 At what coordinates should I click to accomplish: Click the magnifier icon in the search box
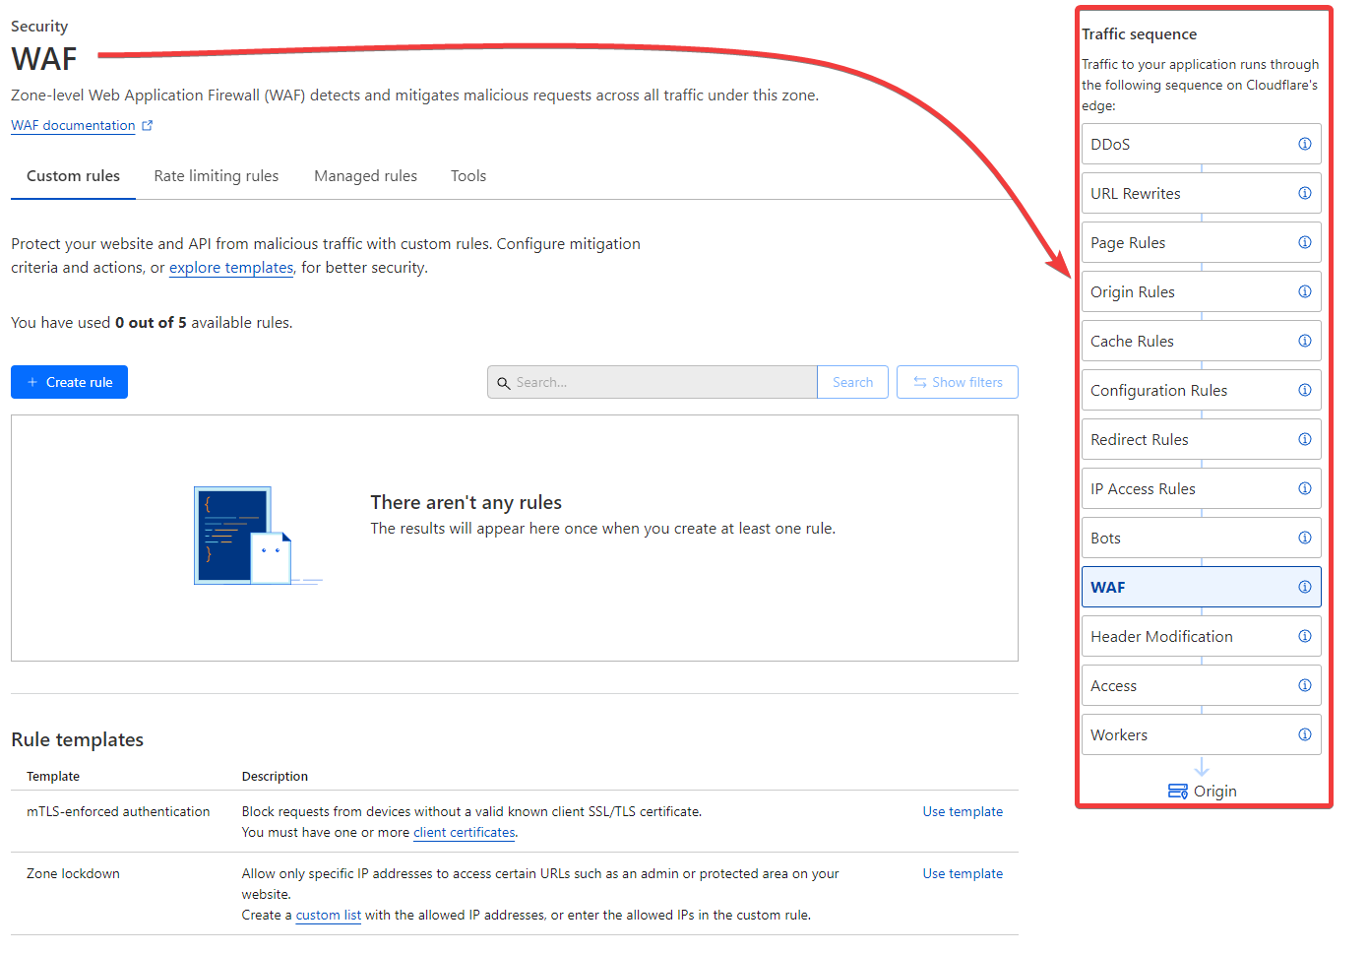tap(505, 382)
